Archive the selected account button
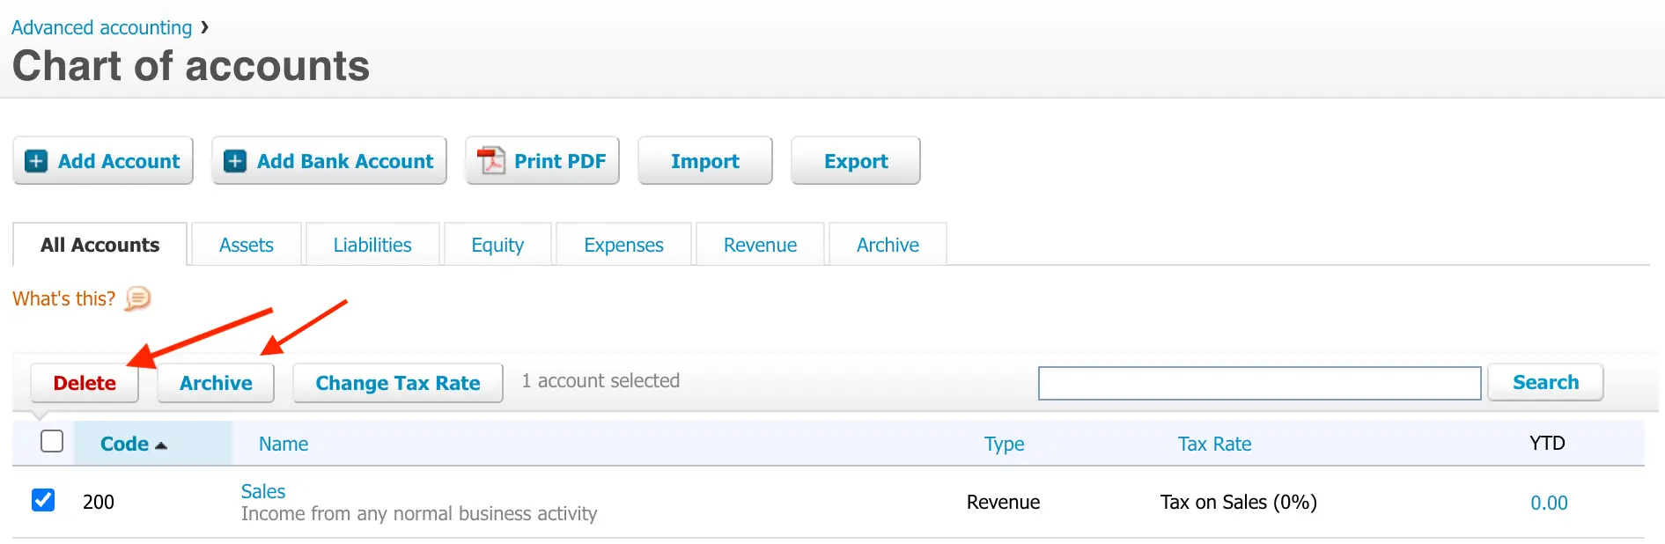Viewport: 1665px width, 544px height. tap(216, 383)
